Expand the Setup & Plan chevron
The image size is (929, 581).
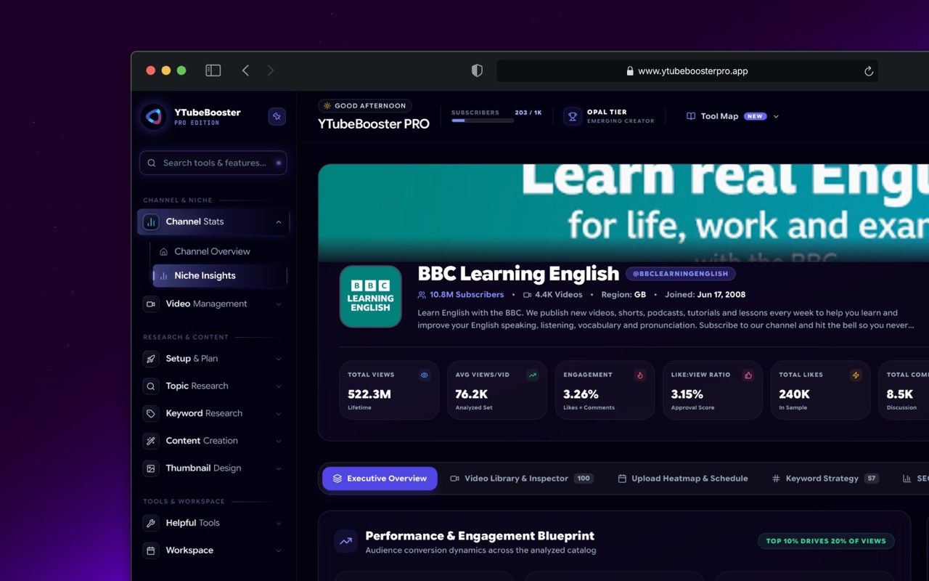coord(279,359)
